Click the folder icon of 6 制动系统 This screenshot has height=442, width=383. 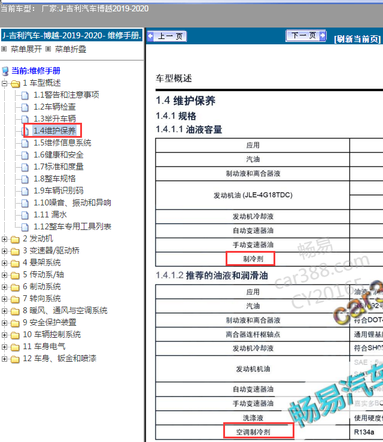click(15, 287)
